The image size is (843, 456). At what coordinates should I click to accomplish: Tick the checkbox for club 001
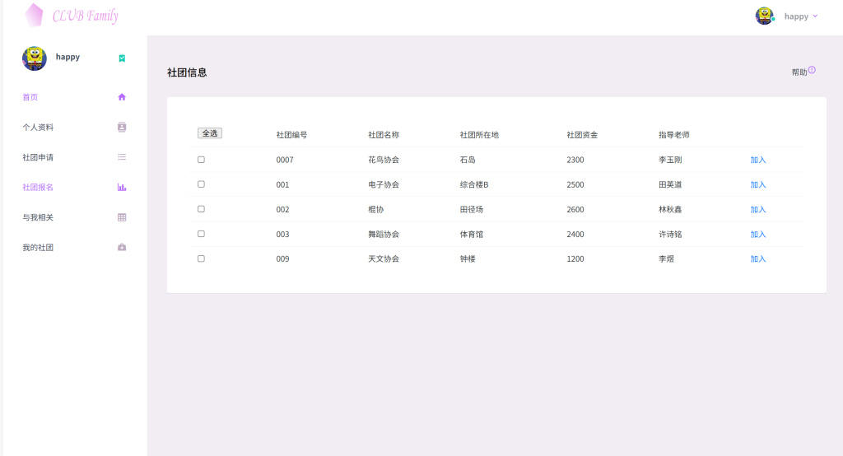click(x=201, y=184)
